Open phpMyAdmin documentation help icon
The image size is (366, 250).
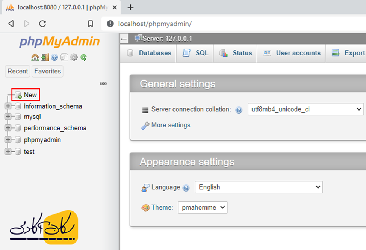point(54,57)
